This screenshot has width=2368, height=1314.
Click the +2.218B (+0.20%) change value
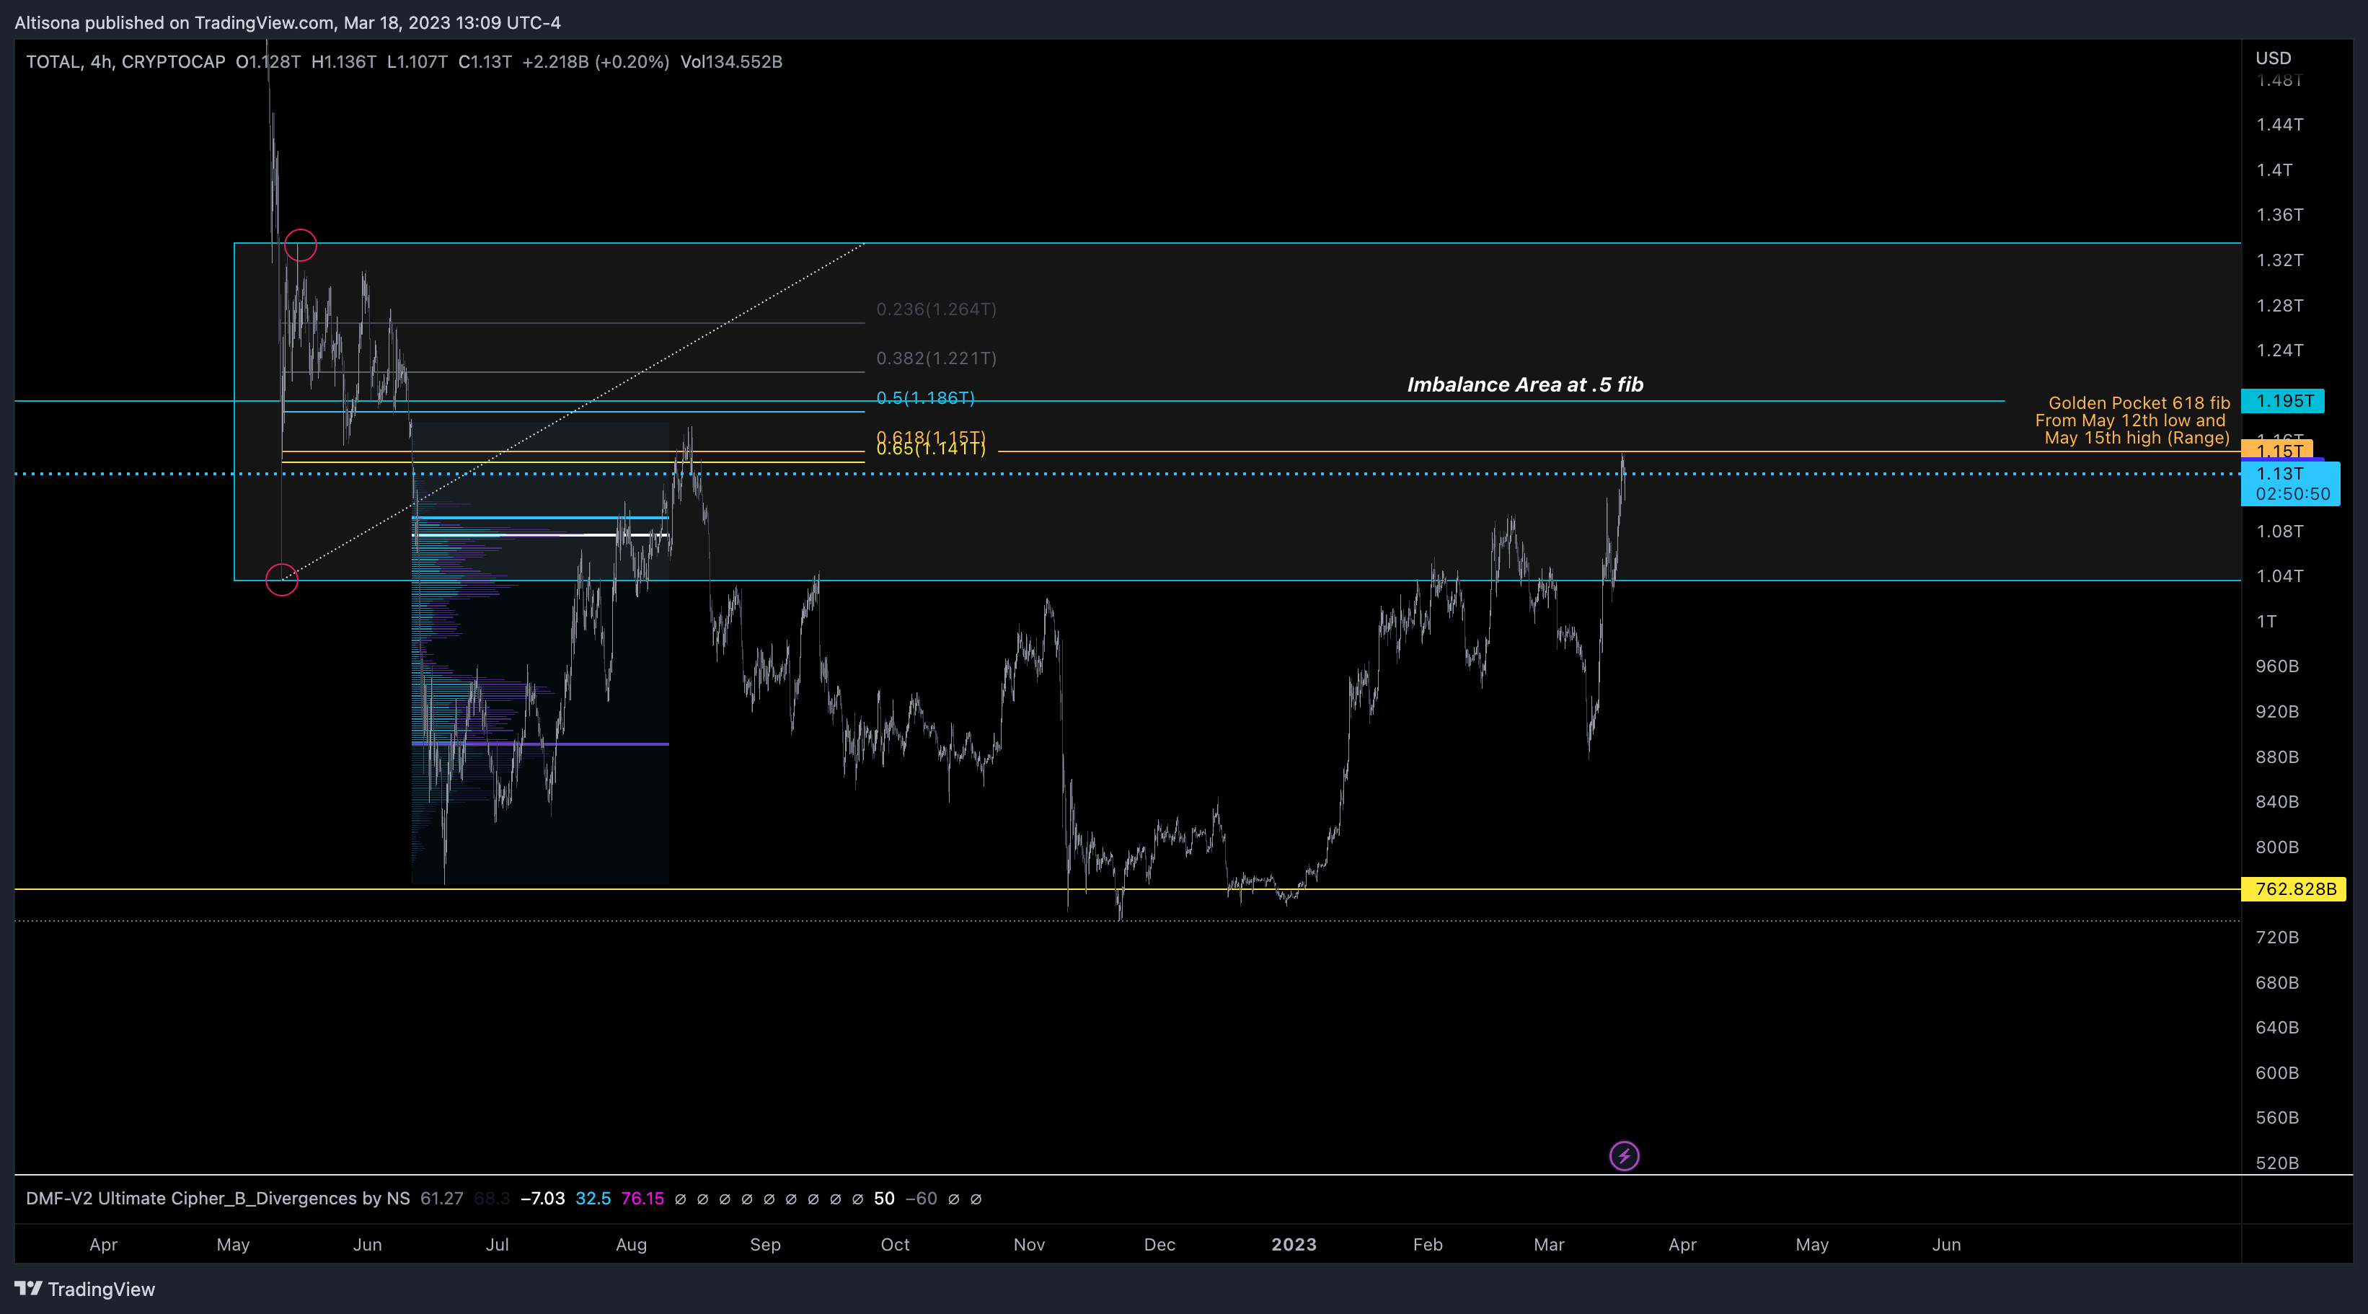[x=596, y=61]
